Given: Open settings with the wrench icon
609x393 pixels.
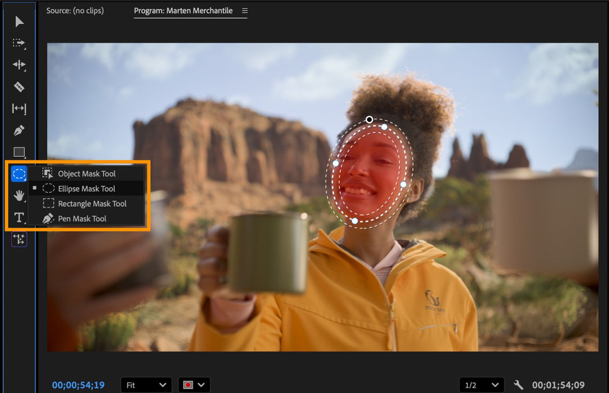Looking at the screenshot, I should point(519,385).
